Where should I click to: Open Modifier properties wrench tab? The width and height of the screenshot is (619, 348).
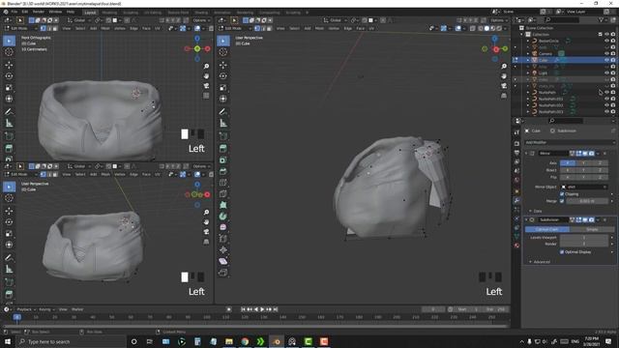(516, 200)
